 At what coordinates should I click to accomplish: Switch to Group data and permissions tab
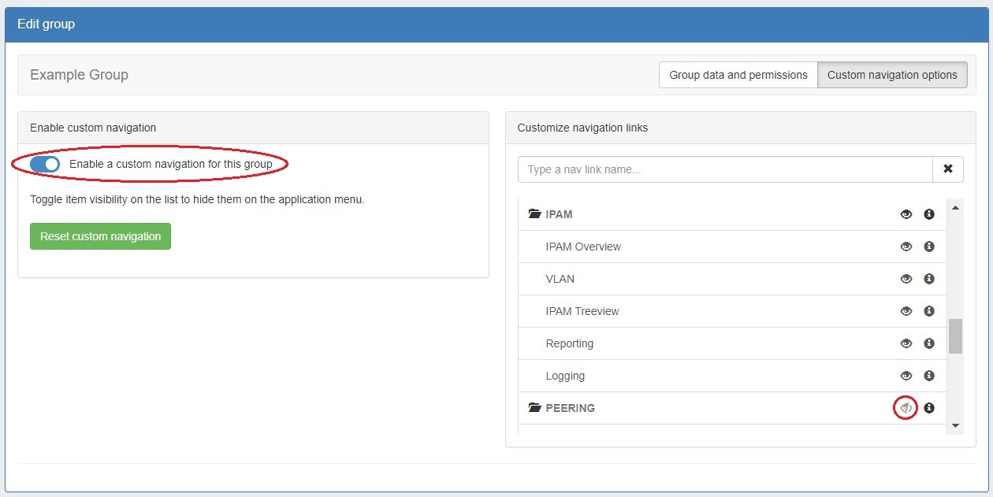[738, 75]
